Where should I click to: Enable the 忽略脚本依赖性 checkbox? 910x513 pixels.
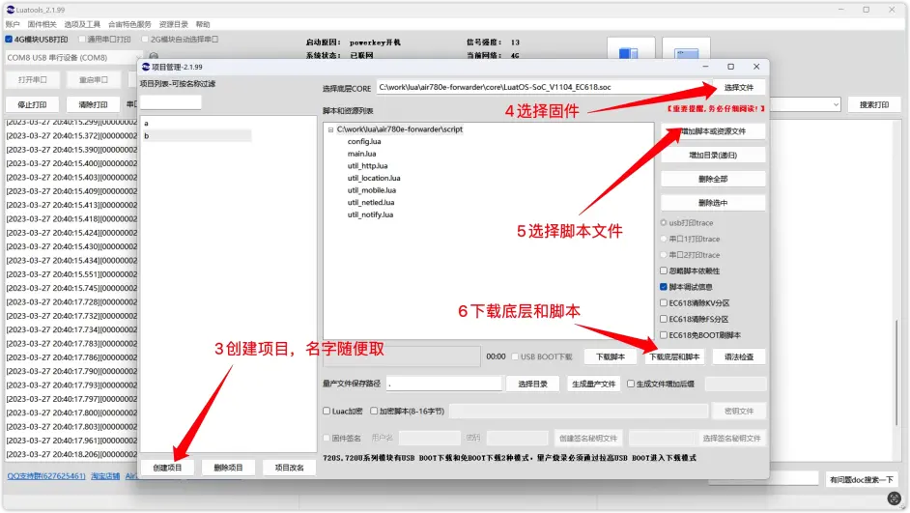(x=663, y=271)
